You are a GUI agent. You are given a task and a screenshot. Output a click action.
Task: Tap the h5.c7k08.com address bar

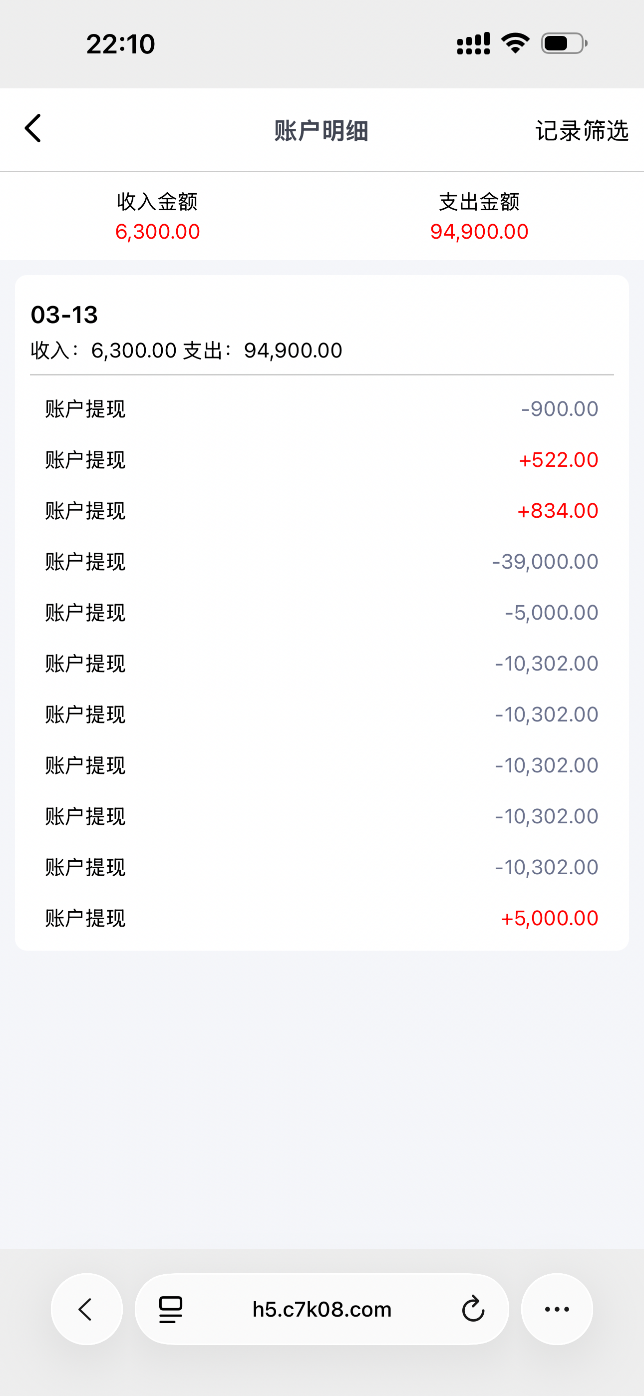pyautogui.click(x=322, y=1309)
